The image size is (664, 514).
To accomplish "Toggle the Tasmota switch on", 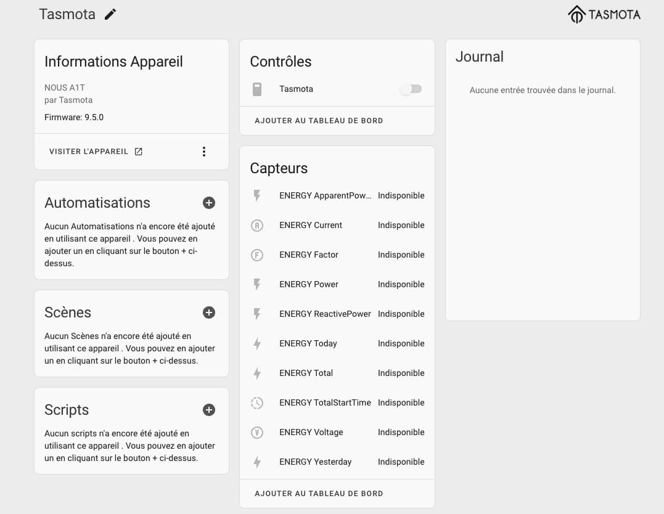I will (x=411, y=89).
